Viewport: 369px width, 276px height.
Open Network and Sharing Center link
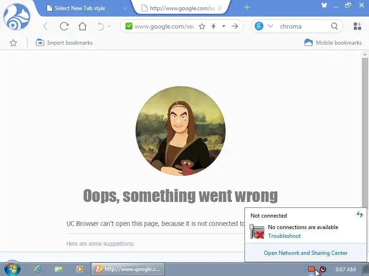305,253
